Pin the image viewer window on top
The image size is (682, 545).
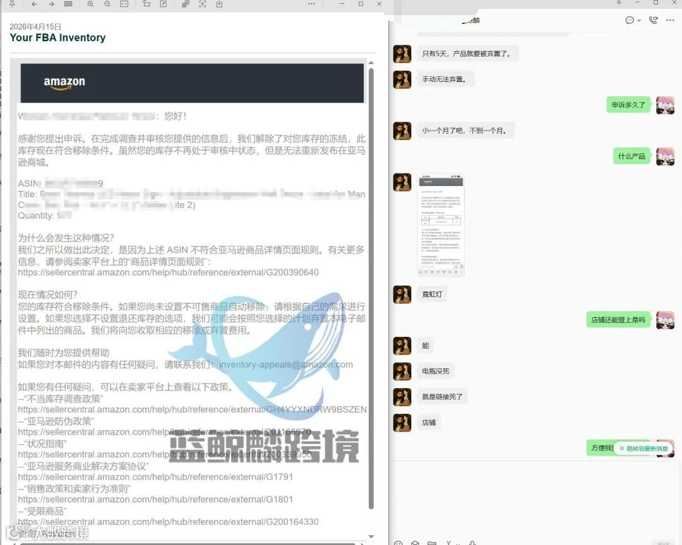click(x=12, y=4)
